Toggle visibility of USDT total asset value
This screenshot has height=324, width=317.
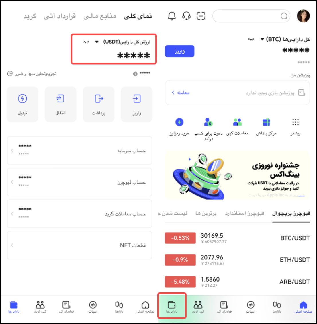[86, 42]
